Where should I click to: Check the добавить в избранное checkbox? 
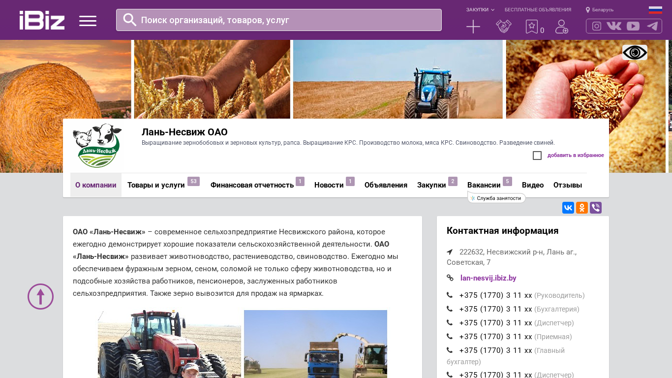[x=537, y=156]
